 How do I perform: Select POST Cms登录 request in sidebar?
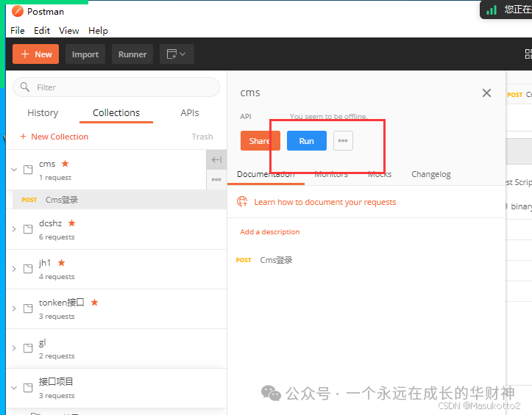[119, 200]
